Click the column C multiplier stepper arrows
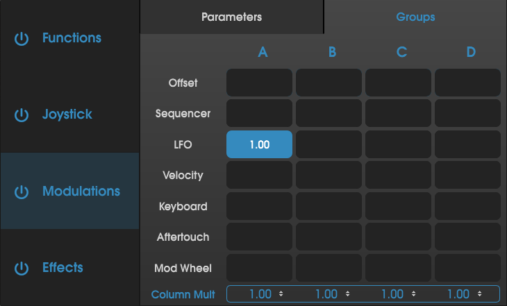The height and width of the screenshot is (306, 507). pyautogui.click(x=413, y=294)
